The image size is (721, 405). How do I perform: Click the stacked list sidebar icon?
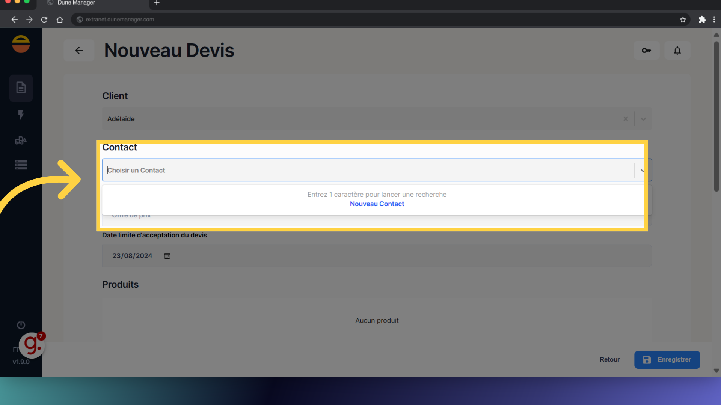click(21, 165)
